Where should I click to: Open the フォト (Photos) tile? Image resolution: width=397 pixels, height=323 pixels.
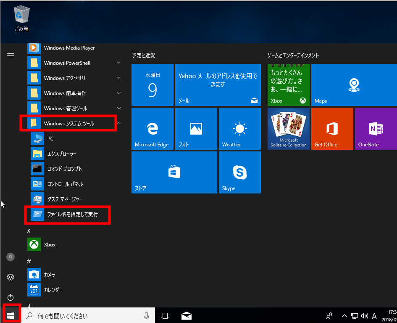196,129
